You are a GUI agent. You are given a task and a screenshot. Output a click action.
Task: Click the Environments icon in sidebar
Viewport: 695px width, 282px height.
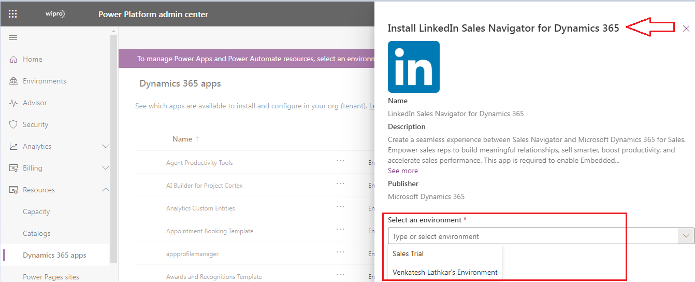click(x=13, y=81)
